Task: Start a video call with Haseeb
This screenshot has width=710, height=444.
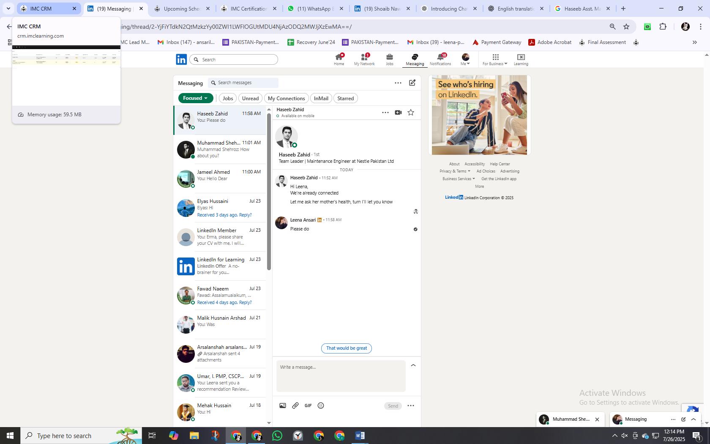Action: coord(398,112)
